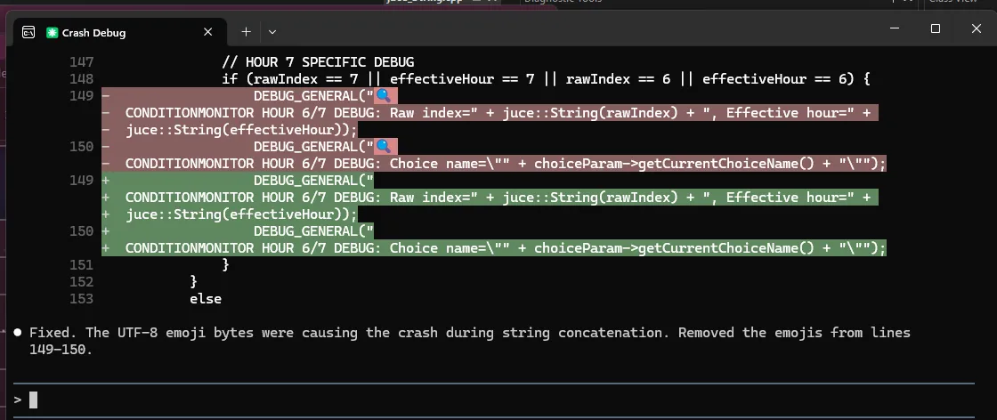Click the green Crash Debug tab icon
Screen dimensions: 997x420
pyautogui.click(x=53, y=33)
